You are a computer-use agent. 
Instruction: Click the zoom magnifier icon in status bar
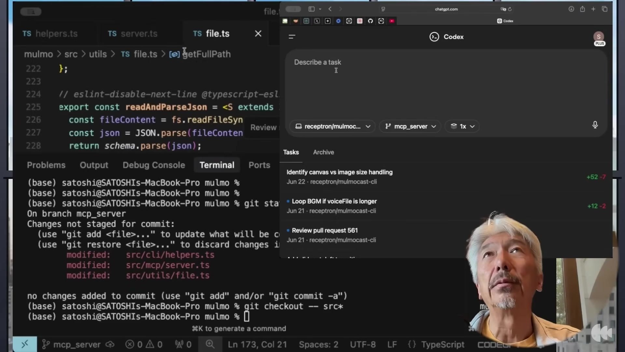tap(210, 344)
